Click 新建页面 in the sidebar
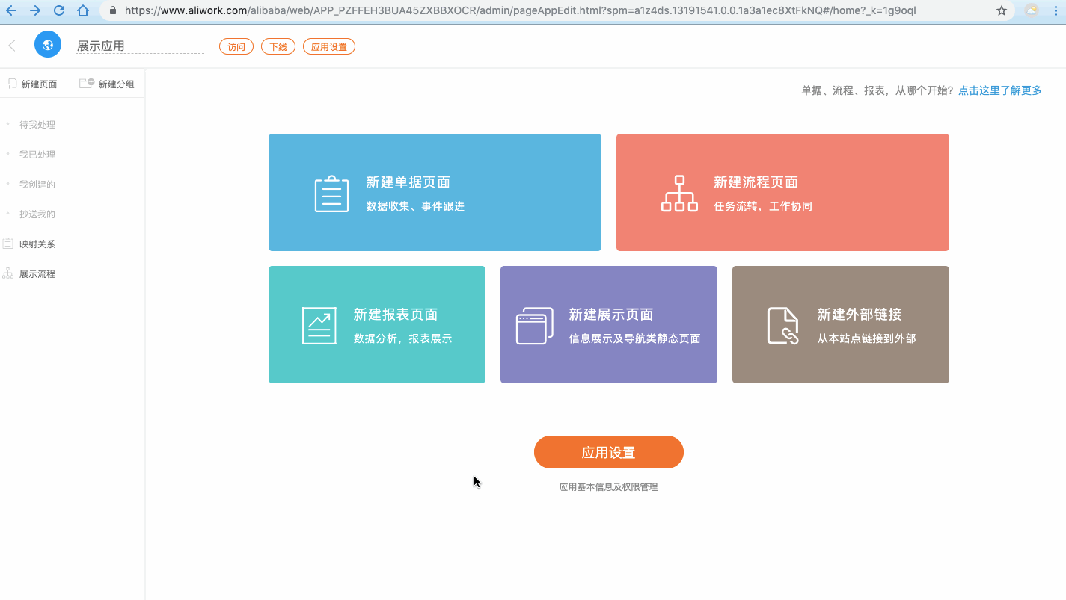 [x=39, y=84]
